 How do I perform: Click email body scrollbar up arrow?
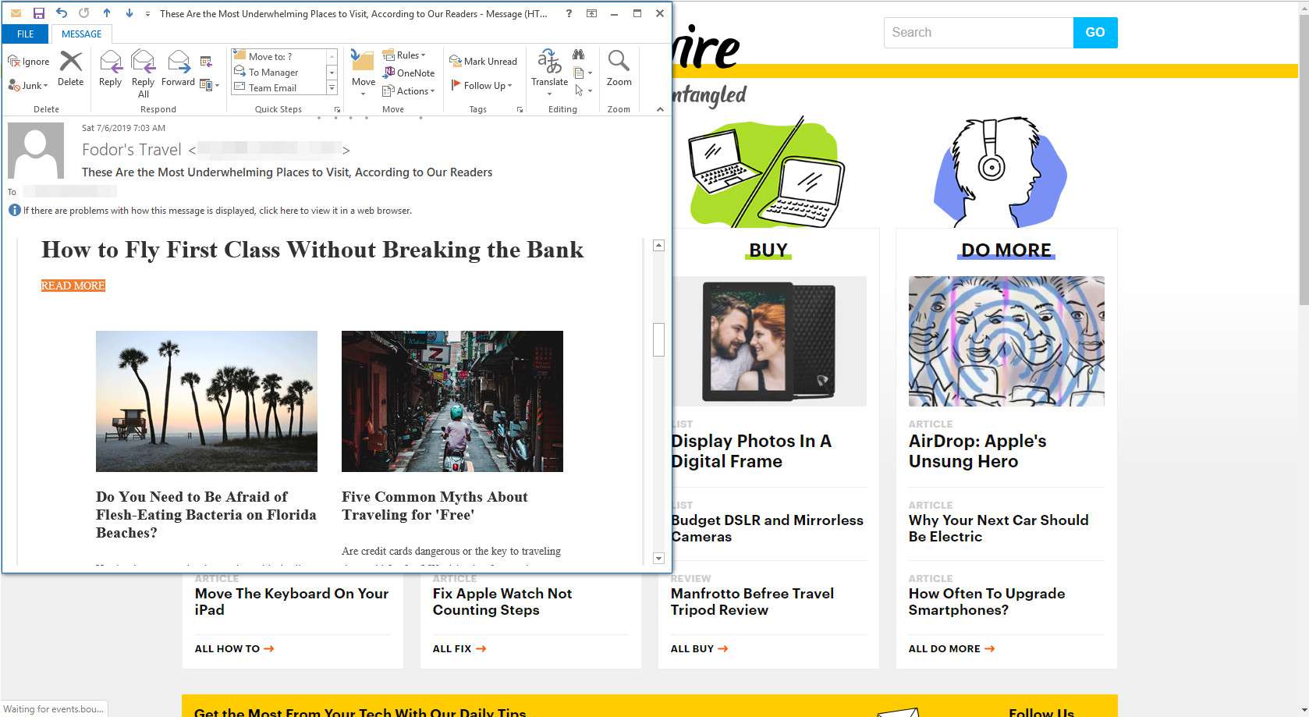658,246
